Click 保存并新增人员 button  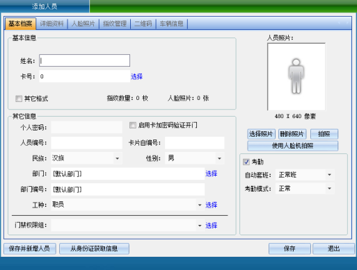30,248
